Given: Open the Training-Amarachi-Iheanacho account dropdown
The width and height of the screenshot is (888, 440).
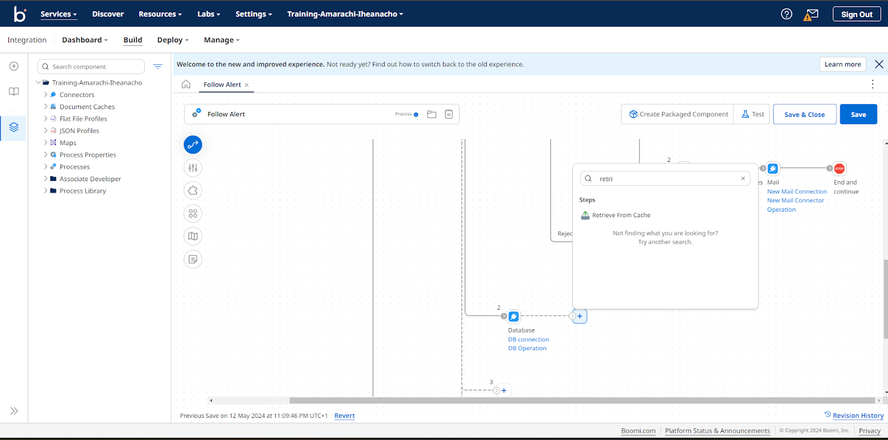Looking at the screenshot, I should 345,14.
